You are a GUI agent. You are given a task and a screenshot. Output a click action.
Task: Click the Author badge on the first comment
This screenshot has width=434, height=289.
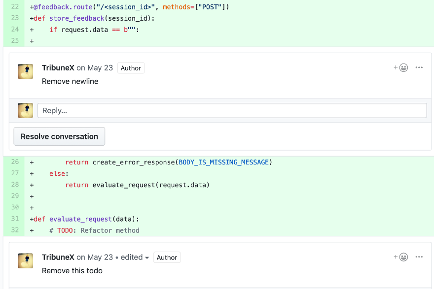tap(131, 68)
